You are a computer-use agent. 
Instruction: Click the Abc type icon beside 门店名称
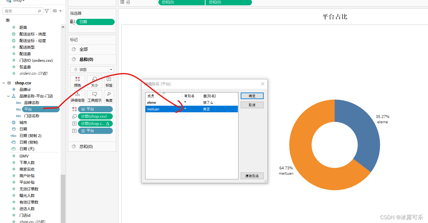tap(19, 116)
